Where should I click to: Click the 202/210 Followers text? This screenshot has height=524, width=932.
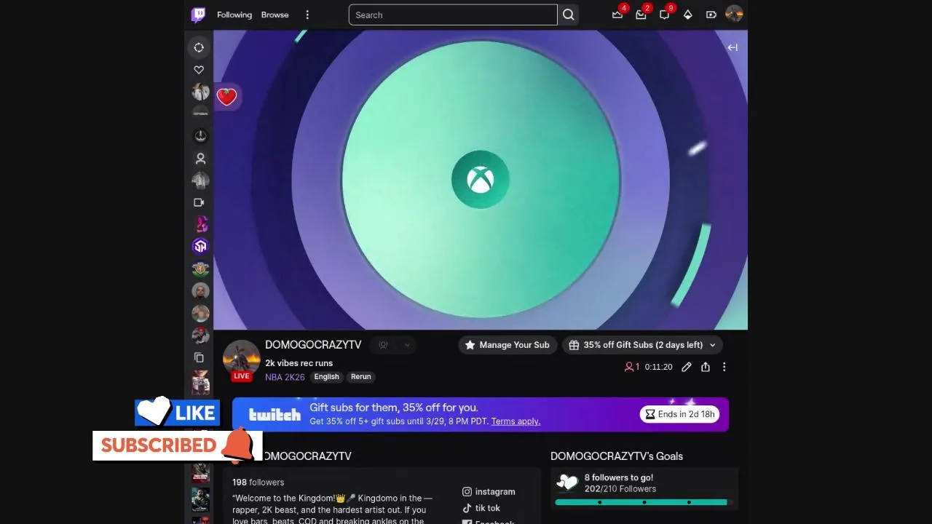coord(620,489)
